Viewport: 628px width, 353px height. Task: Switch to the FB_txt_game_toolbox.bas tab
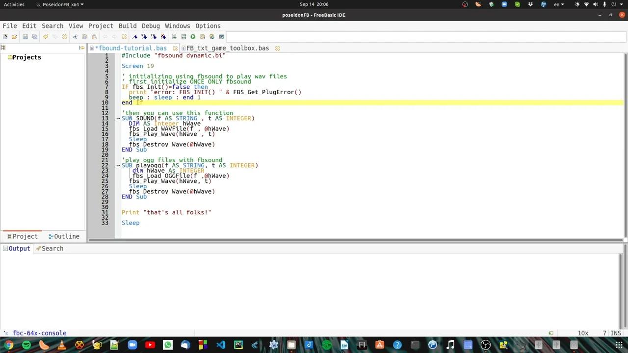click(x=227, y=48)
